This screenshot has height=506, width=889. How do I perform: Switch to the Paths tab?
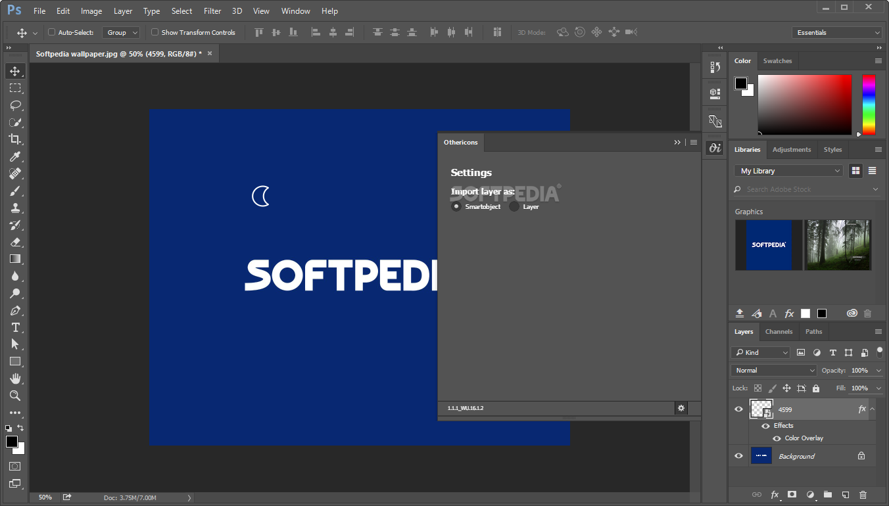(814, 332)
